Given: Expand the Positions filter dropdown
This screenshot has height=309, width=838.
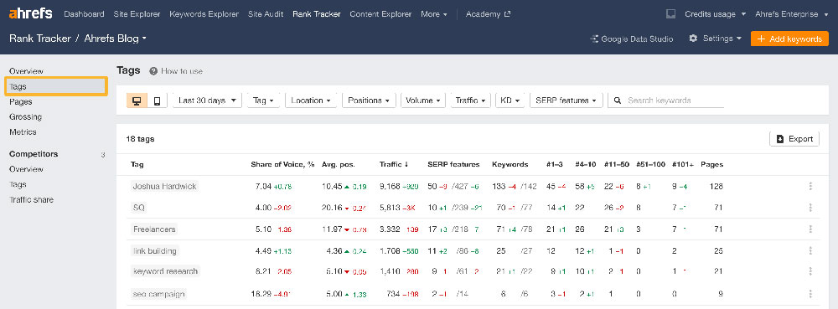Looking at the screenshot, I should click(369, 100).
